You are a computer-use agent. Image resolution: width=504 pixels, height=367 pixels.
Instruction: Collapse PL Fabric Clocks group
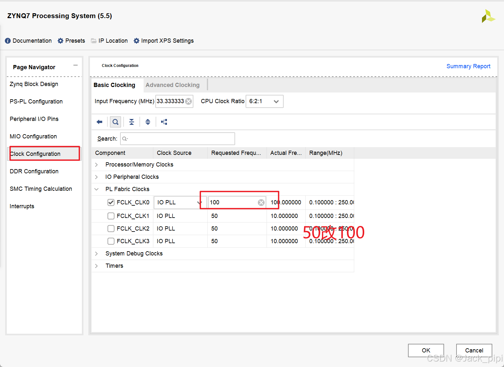pyautogui.click(x=96, y=189)
